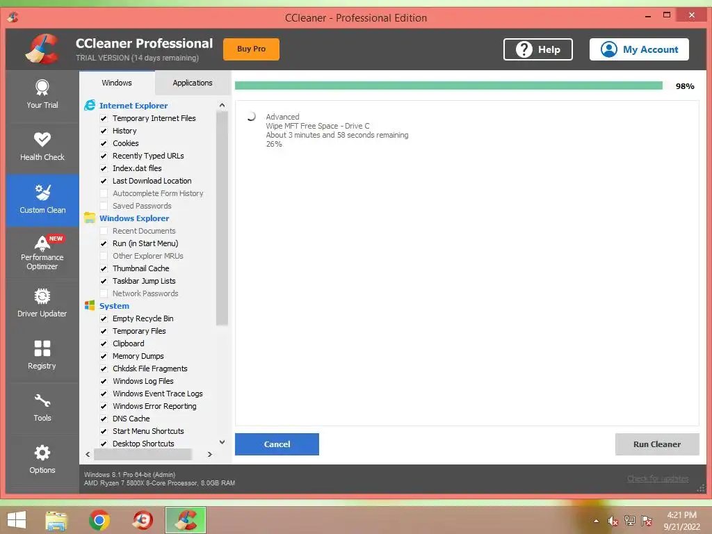This screenshot has height=534, width=712.
Task: Go to the Registry section
Action: 42,357
